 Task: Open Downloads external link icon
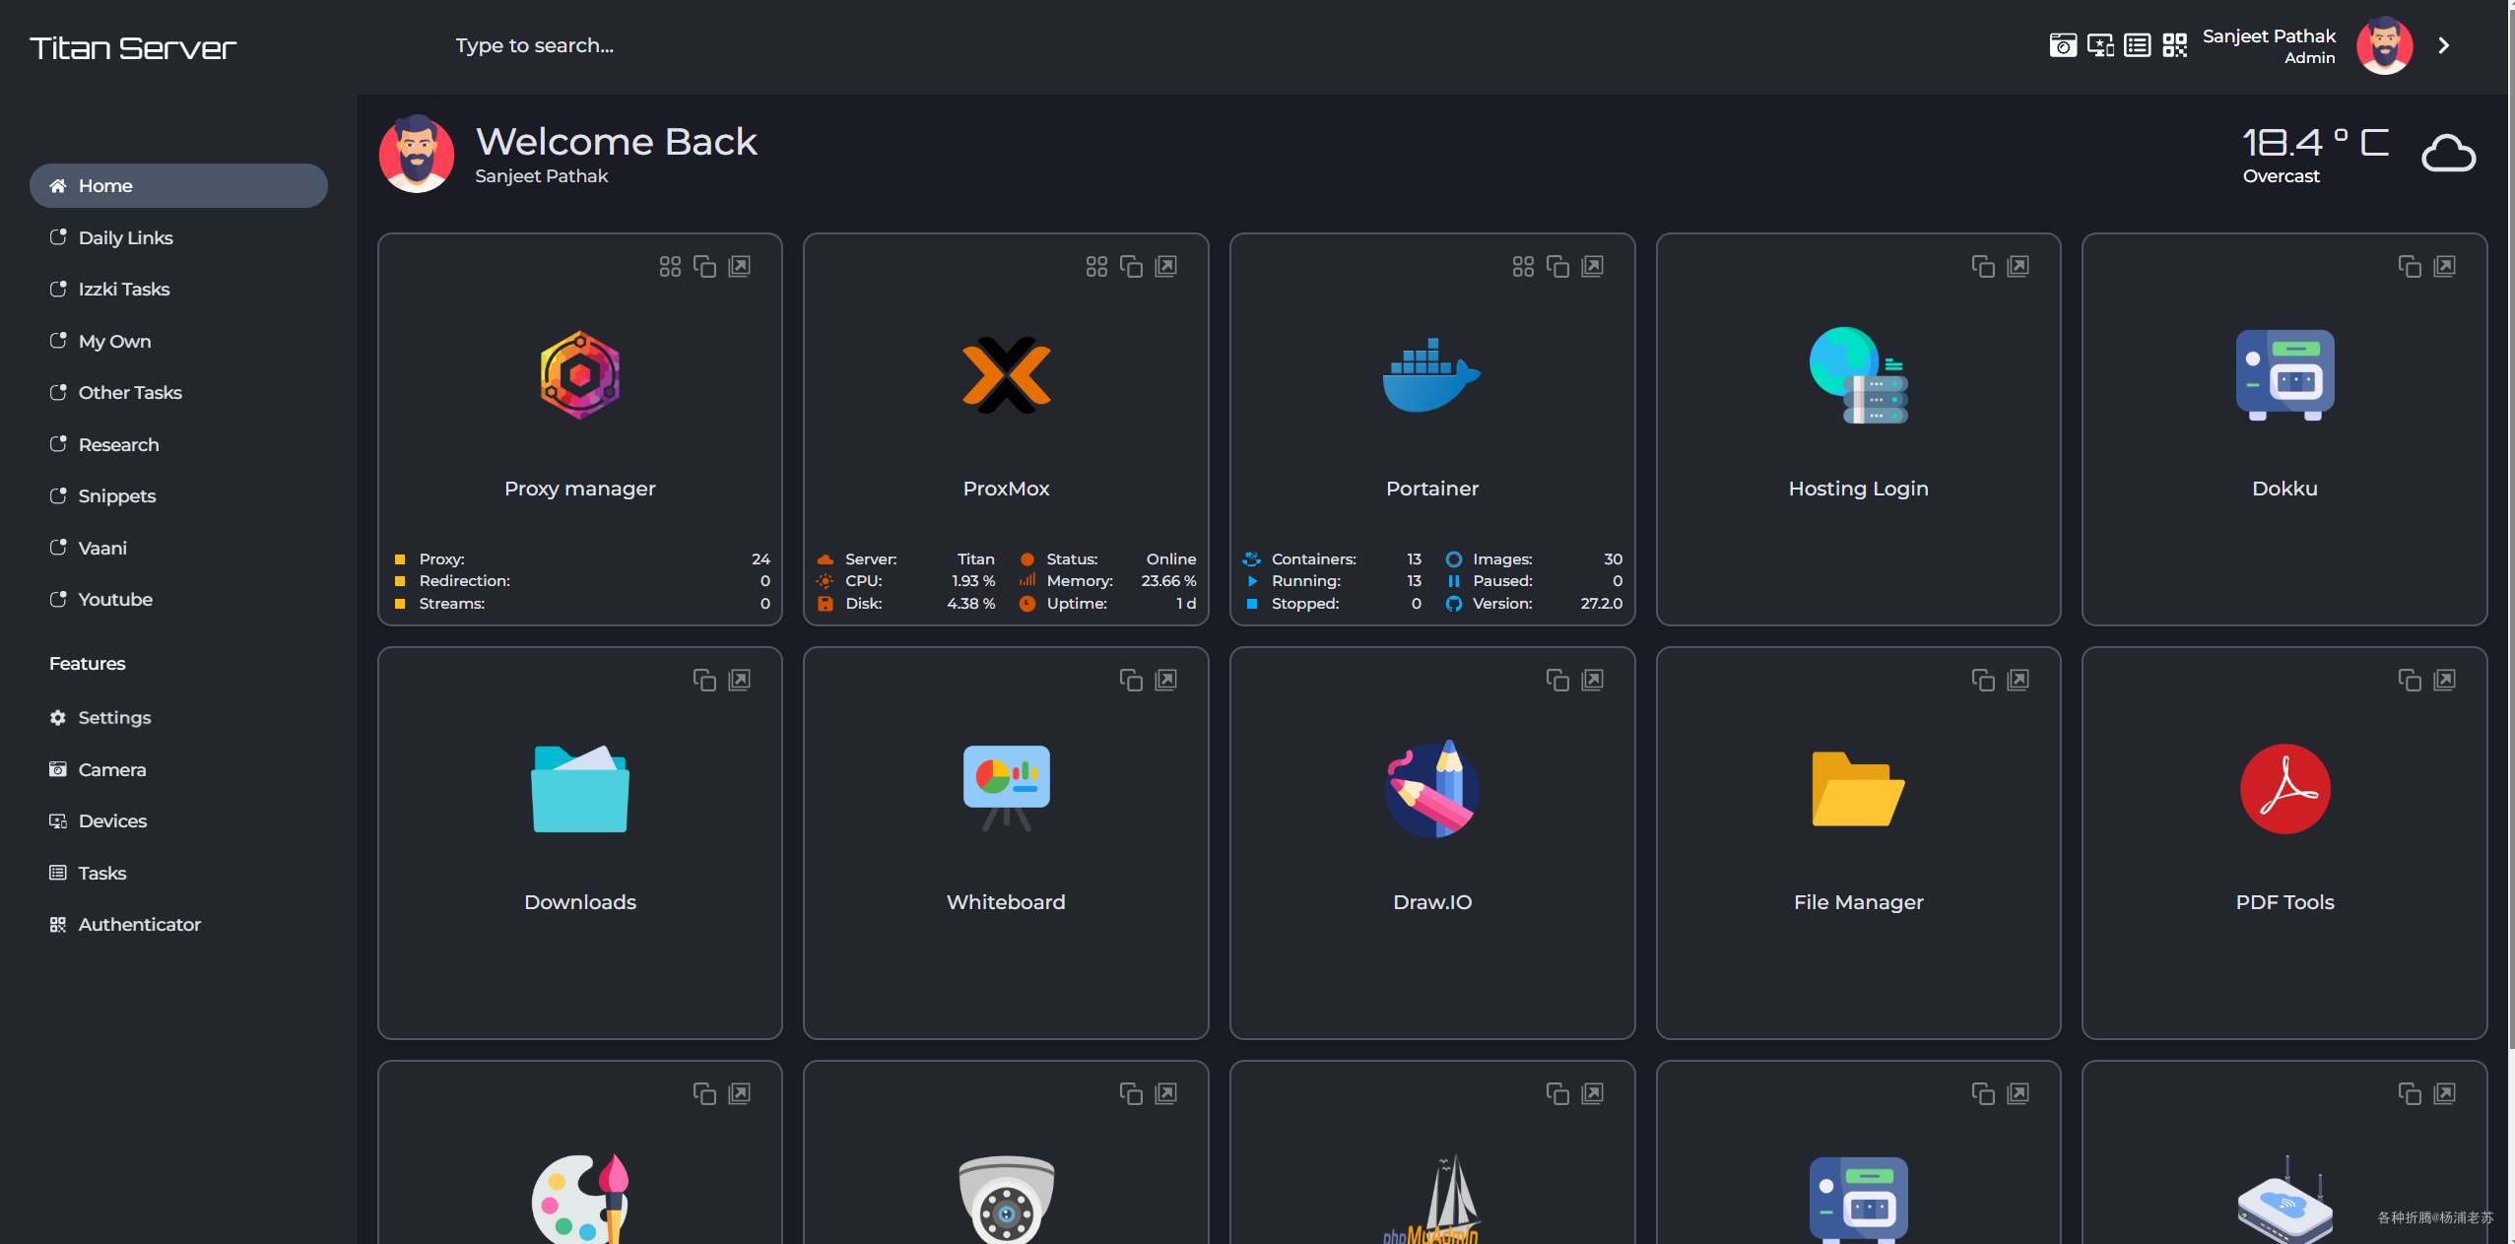739,680
